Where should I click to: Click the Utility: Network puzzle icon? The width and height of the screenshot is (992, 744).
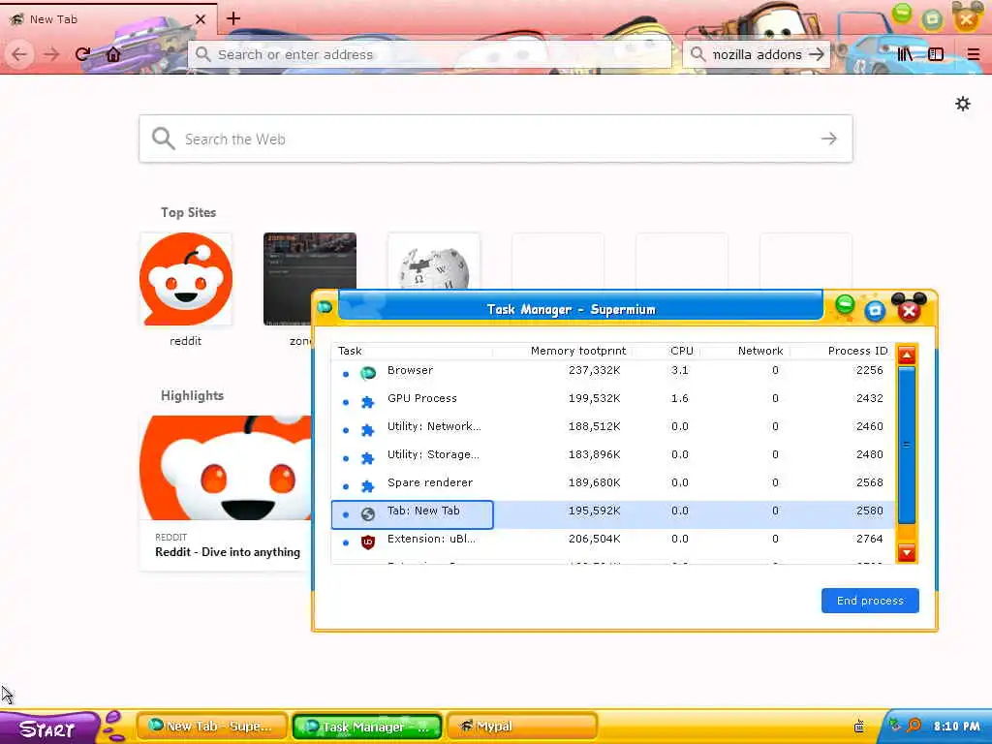[x=367, y=430]
